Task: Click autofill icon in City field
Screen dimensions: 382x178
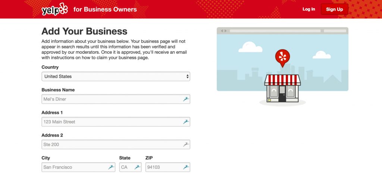Action: [x=111, y=167]
